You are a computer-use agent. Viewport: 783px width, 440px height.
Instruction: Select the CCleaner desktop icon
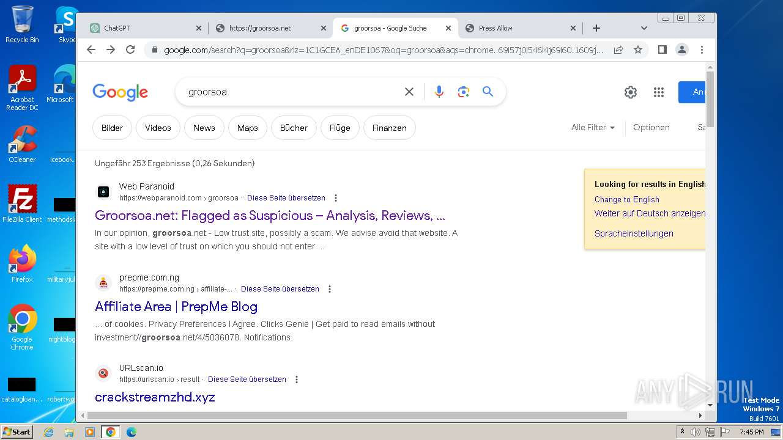(x=22, y=144)
